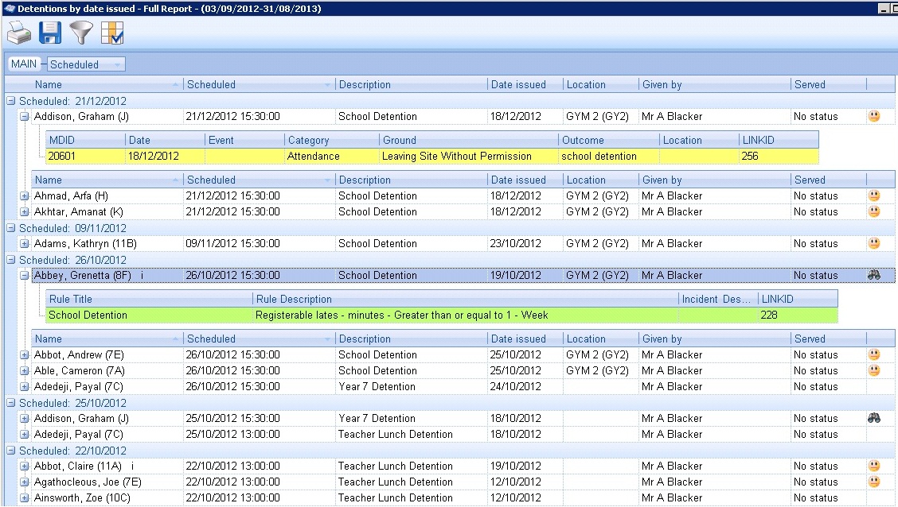898x507 pixels.
Task: Click smiley icon for Adams, Kathryn row
Action: [x=874, y=243]
